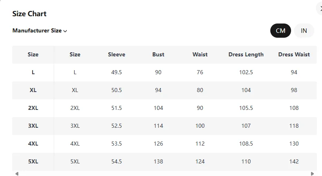Viewport: 322px width, 176px height.
Task: Switch units to IN
Action: pos(304,31)
